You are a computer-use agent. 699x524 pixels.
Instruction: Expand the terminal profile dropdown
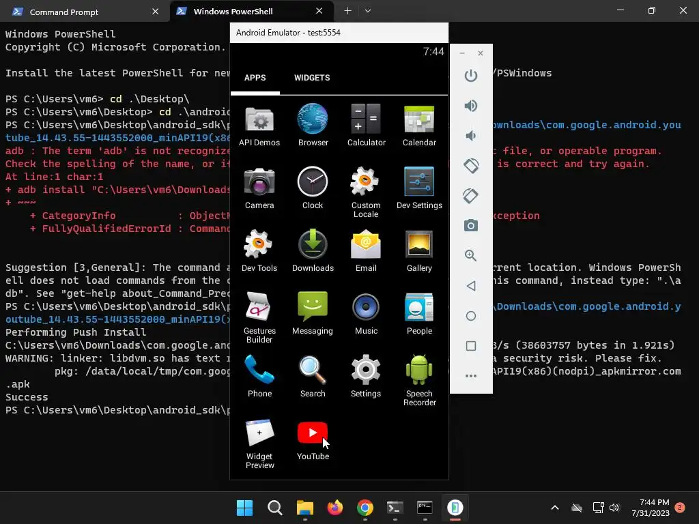pos(368,11)
